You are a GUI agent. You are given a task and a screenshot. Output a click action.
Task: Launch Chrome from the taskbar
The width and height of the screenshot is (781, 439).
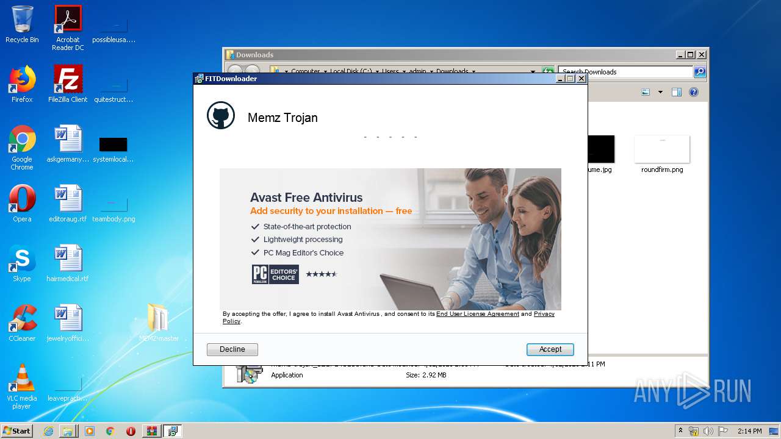(110, 431)
